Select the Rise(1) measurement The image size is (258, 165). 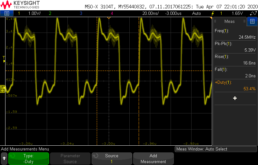click(x=235, y=60)
